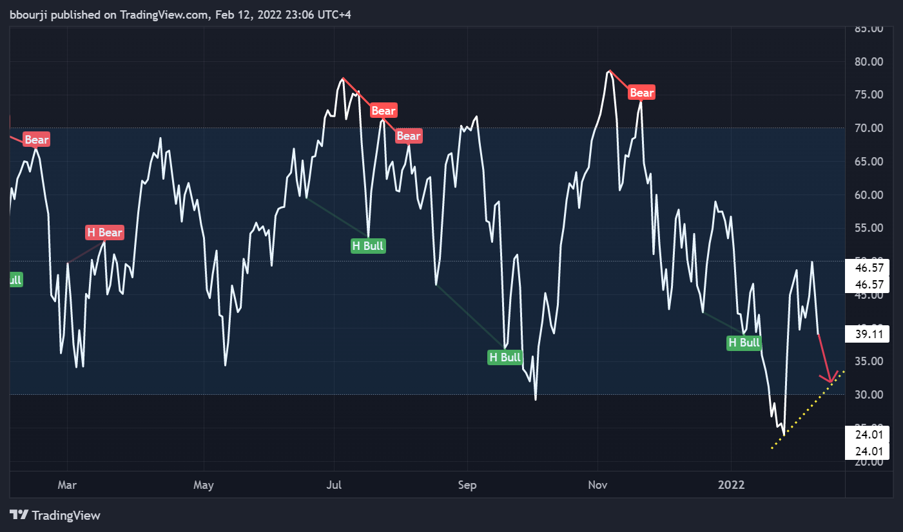The width and height of the screenshot is (903, 532).
Task: Click the Bear label beside the November peak
Action: [x=641, y=93]
